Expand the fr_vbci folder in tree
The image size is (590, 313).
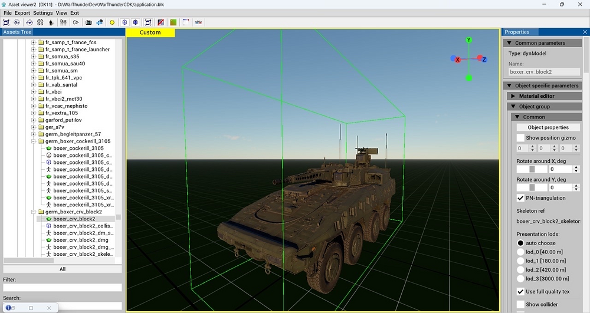34,92
